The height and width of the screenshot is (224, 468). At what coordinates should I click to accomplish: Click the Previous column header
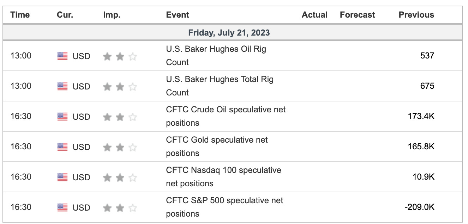416,15
